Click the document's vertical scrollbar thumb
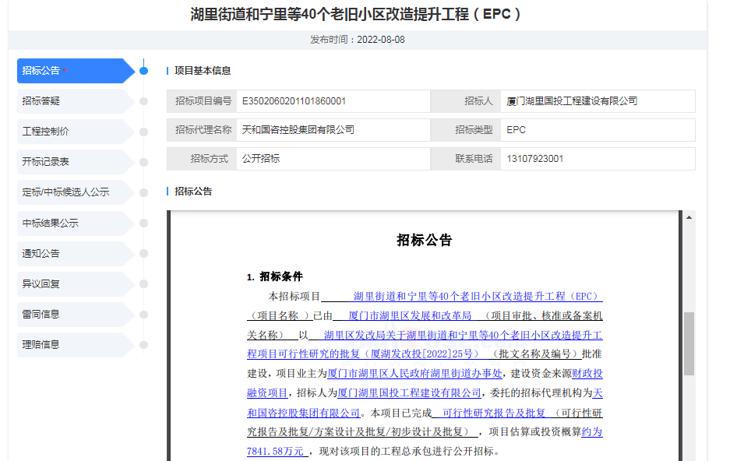The height and width of the screenshot is (461, 744). point(689,343)
